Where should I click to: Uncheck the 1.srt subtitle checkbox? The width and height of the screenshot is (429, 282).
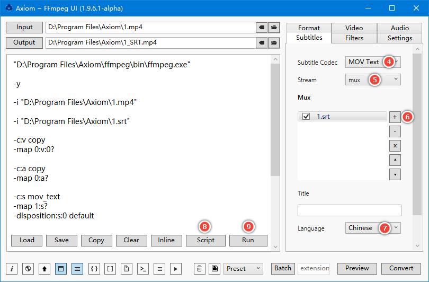click(x=306, y=117)
